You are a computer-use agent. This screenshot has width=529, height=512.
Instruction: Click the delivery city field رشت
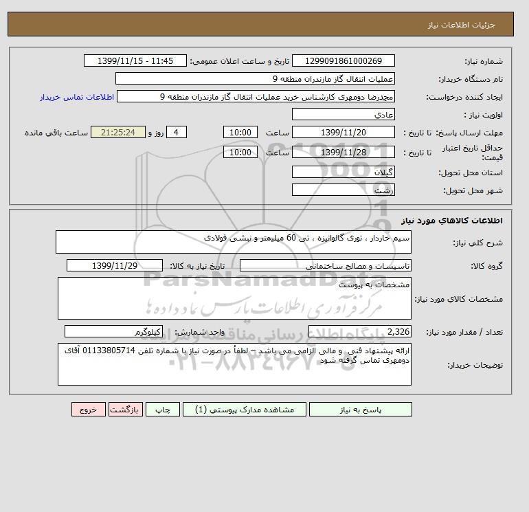343,190
